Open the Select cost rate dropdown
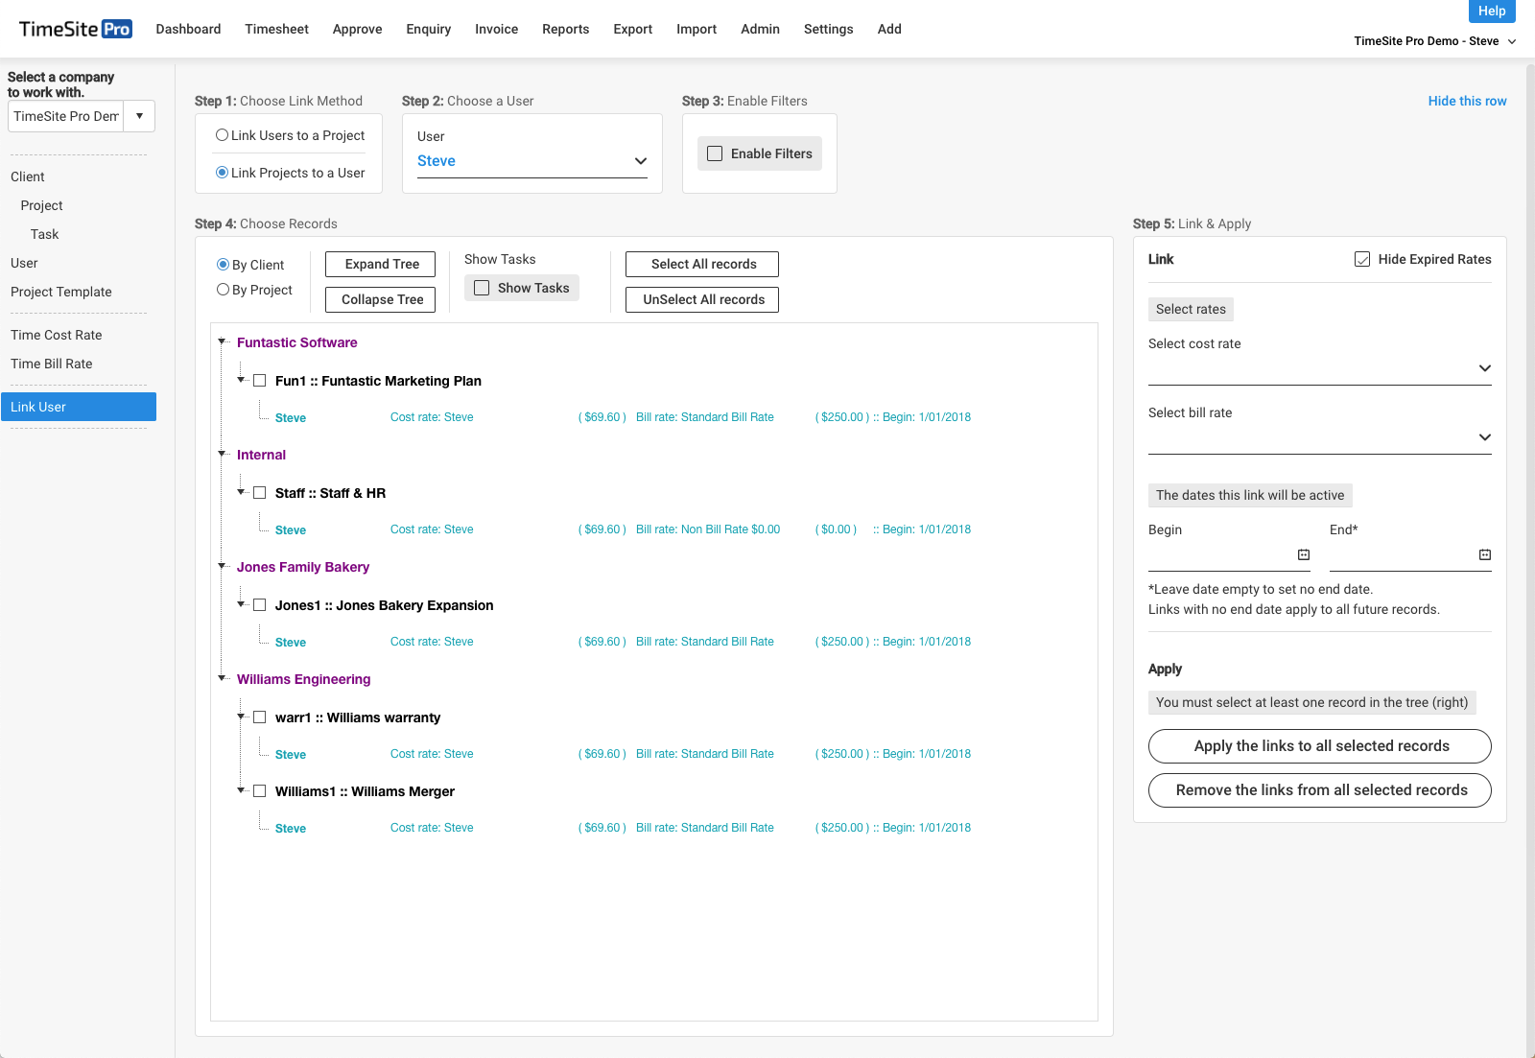Viewport: 1535px width, 1058px height. tap(1320, 368)
